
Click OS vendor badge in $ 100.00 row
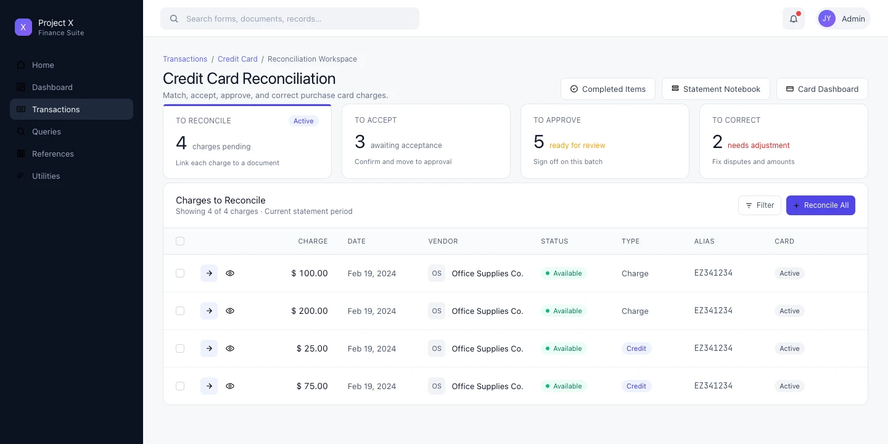click(437, 273)
